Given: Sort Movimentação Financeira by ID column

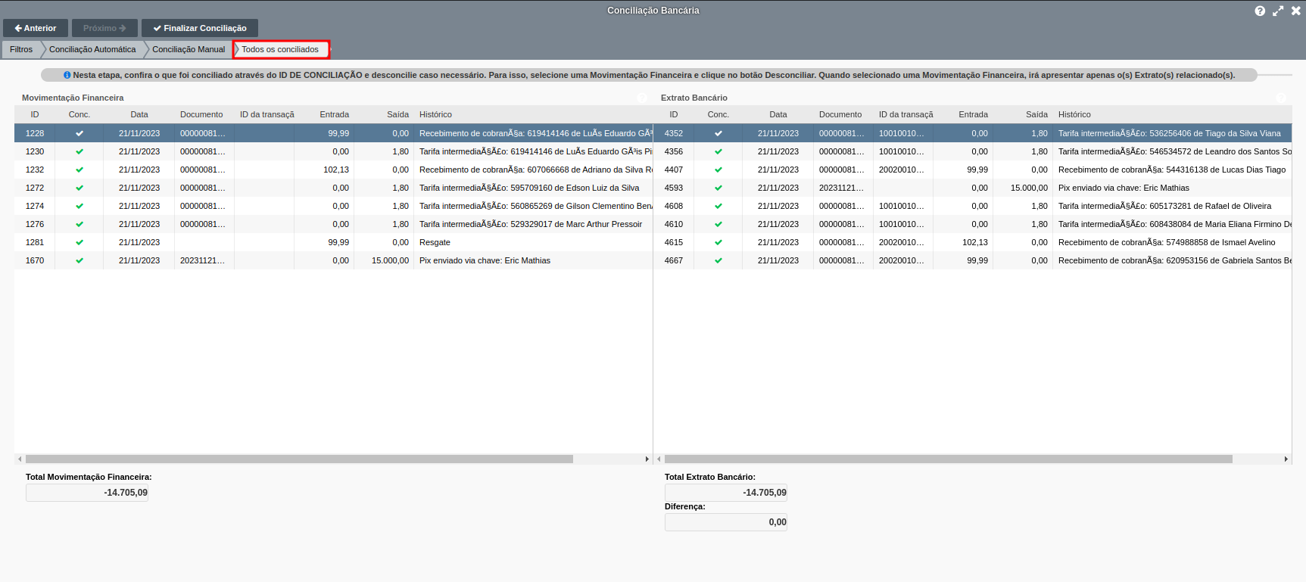Looking at the screenshot, I should (x=35, y=114).
